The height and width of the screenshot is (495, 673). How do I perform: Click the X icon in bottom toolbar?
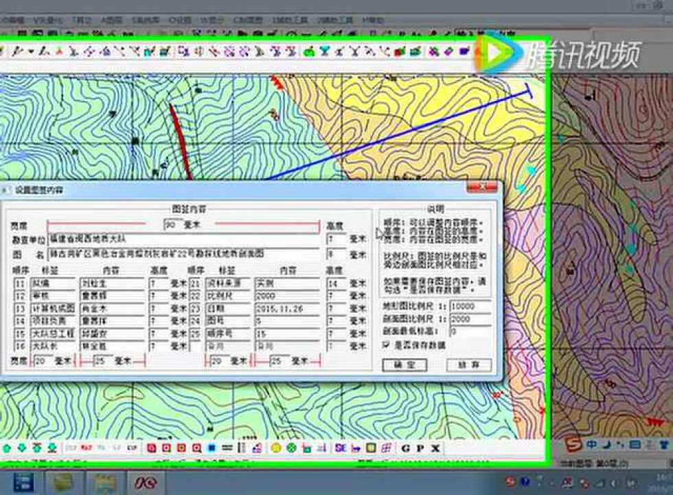coord(435,448)
